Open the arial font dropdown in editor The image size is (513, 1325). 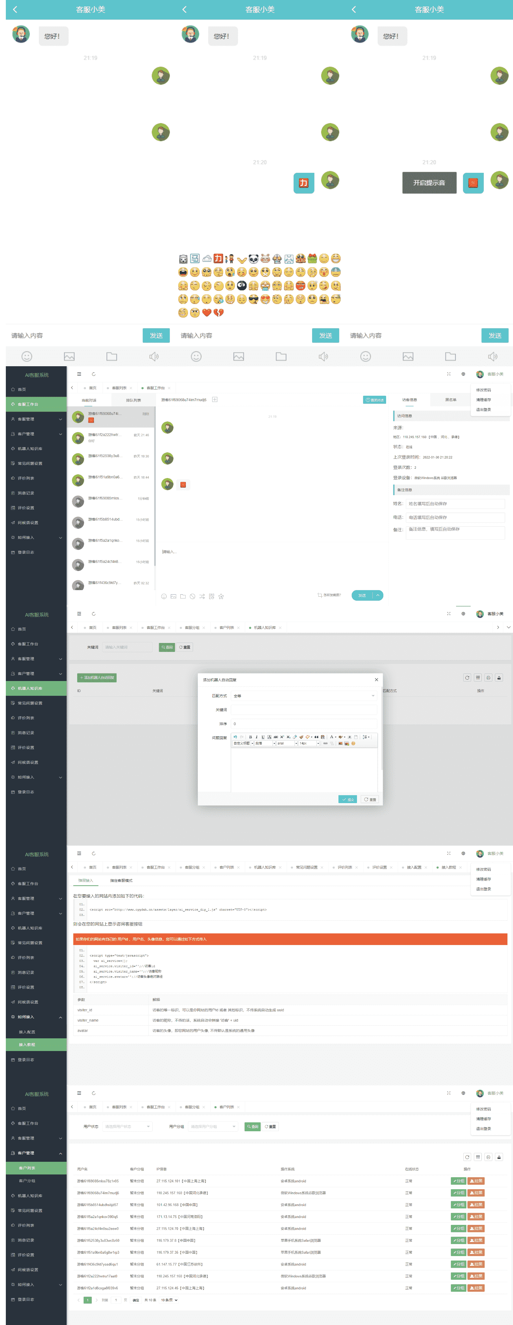click(287, 743)
